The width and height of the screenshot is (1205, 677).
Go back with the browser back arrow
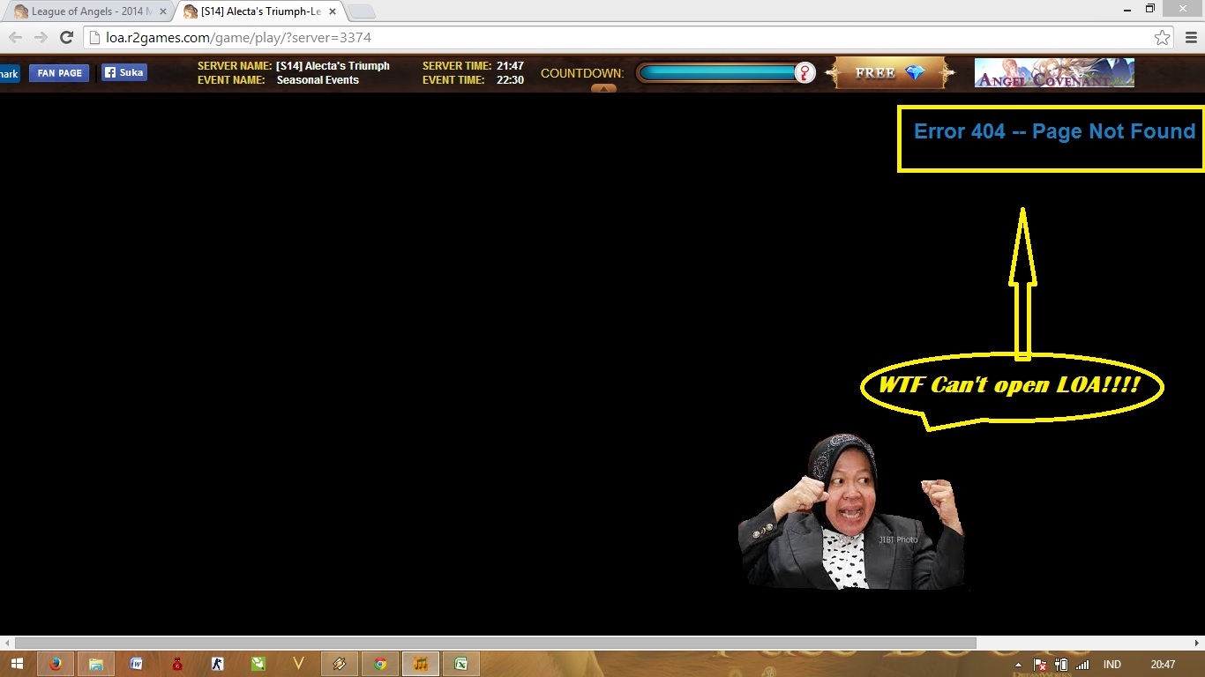[x=15, y=37]
